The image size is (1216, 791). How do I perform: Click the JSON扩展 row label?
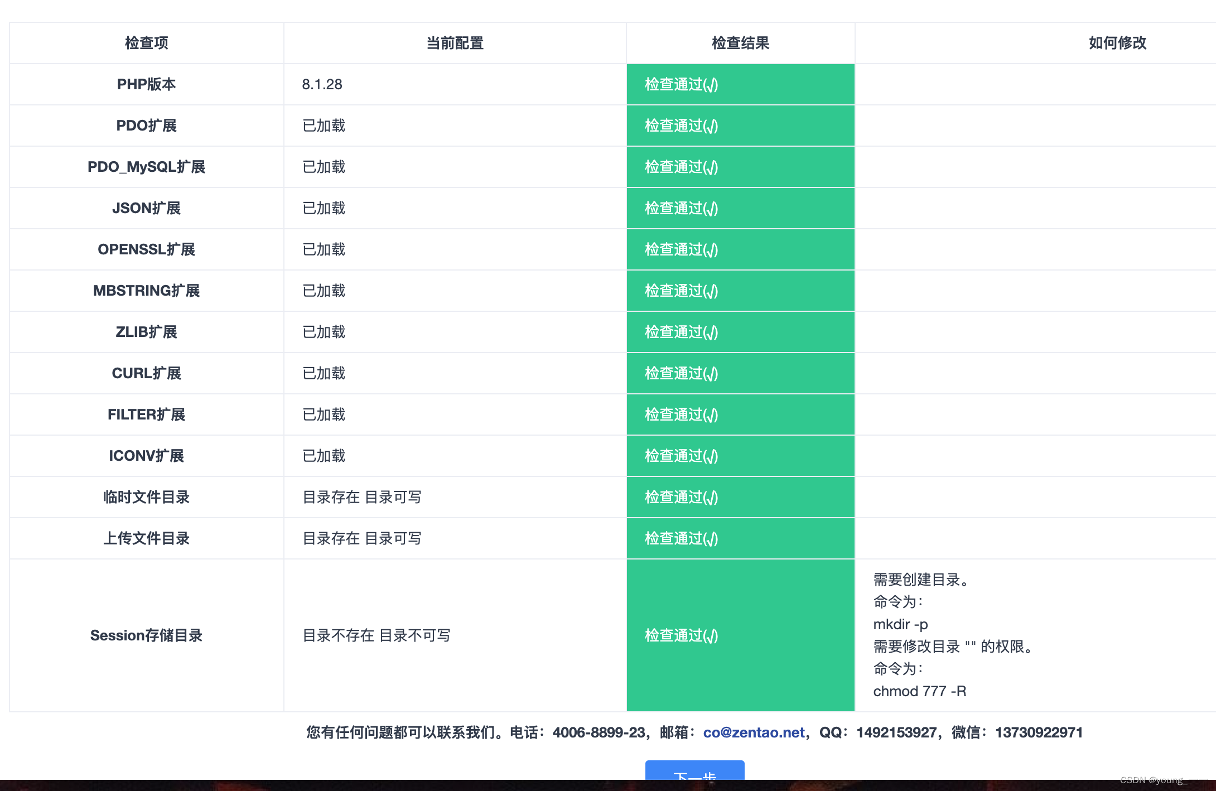coord(146,208)
